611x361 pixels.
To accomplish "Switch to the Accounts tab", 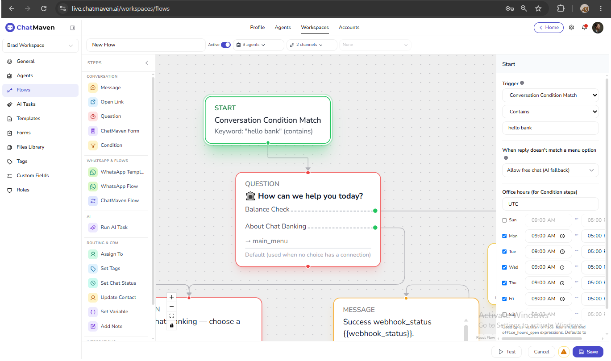I will (x=349, y=28).
